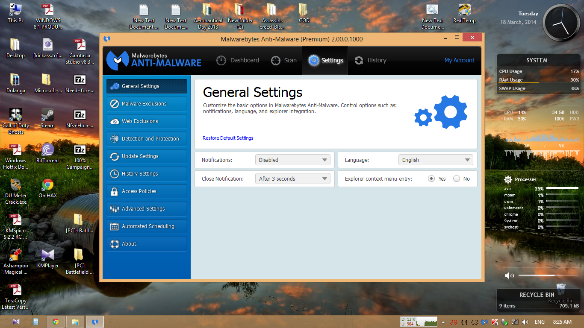Select the Settings tab
Image resolution: width=584 pixels, height=328 pixels.
(x=325, y=60)
